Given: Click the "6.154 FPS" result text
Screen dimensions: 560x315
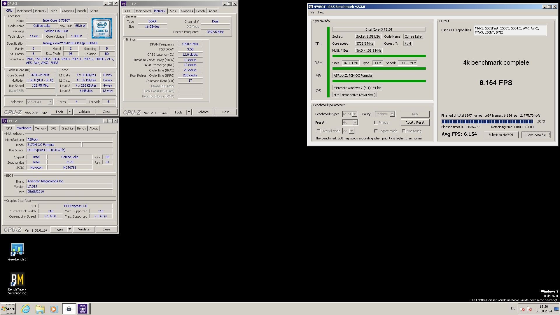Looking at the screenshot, I should pos(496,83).
